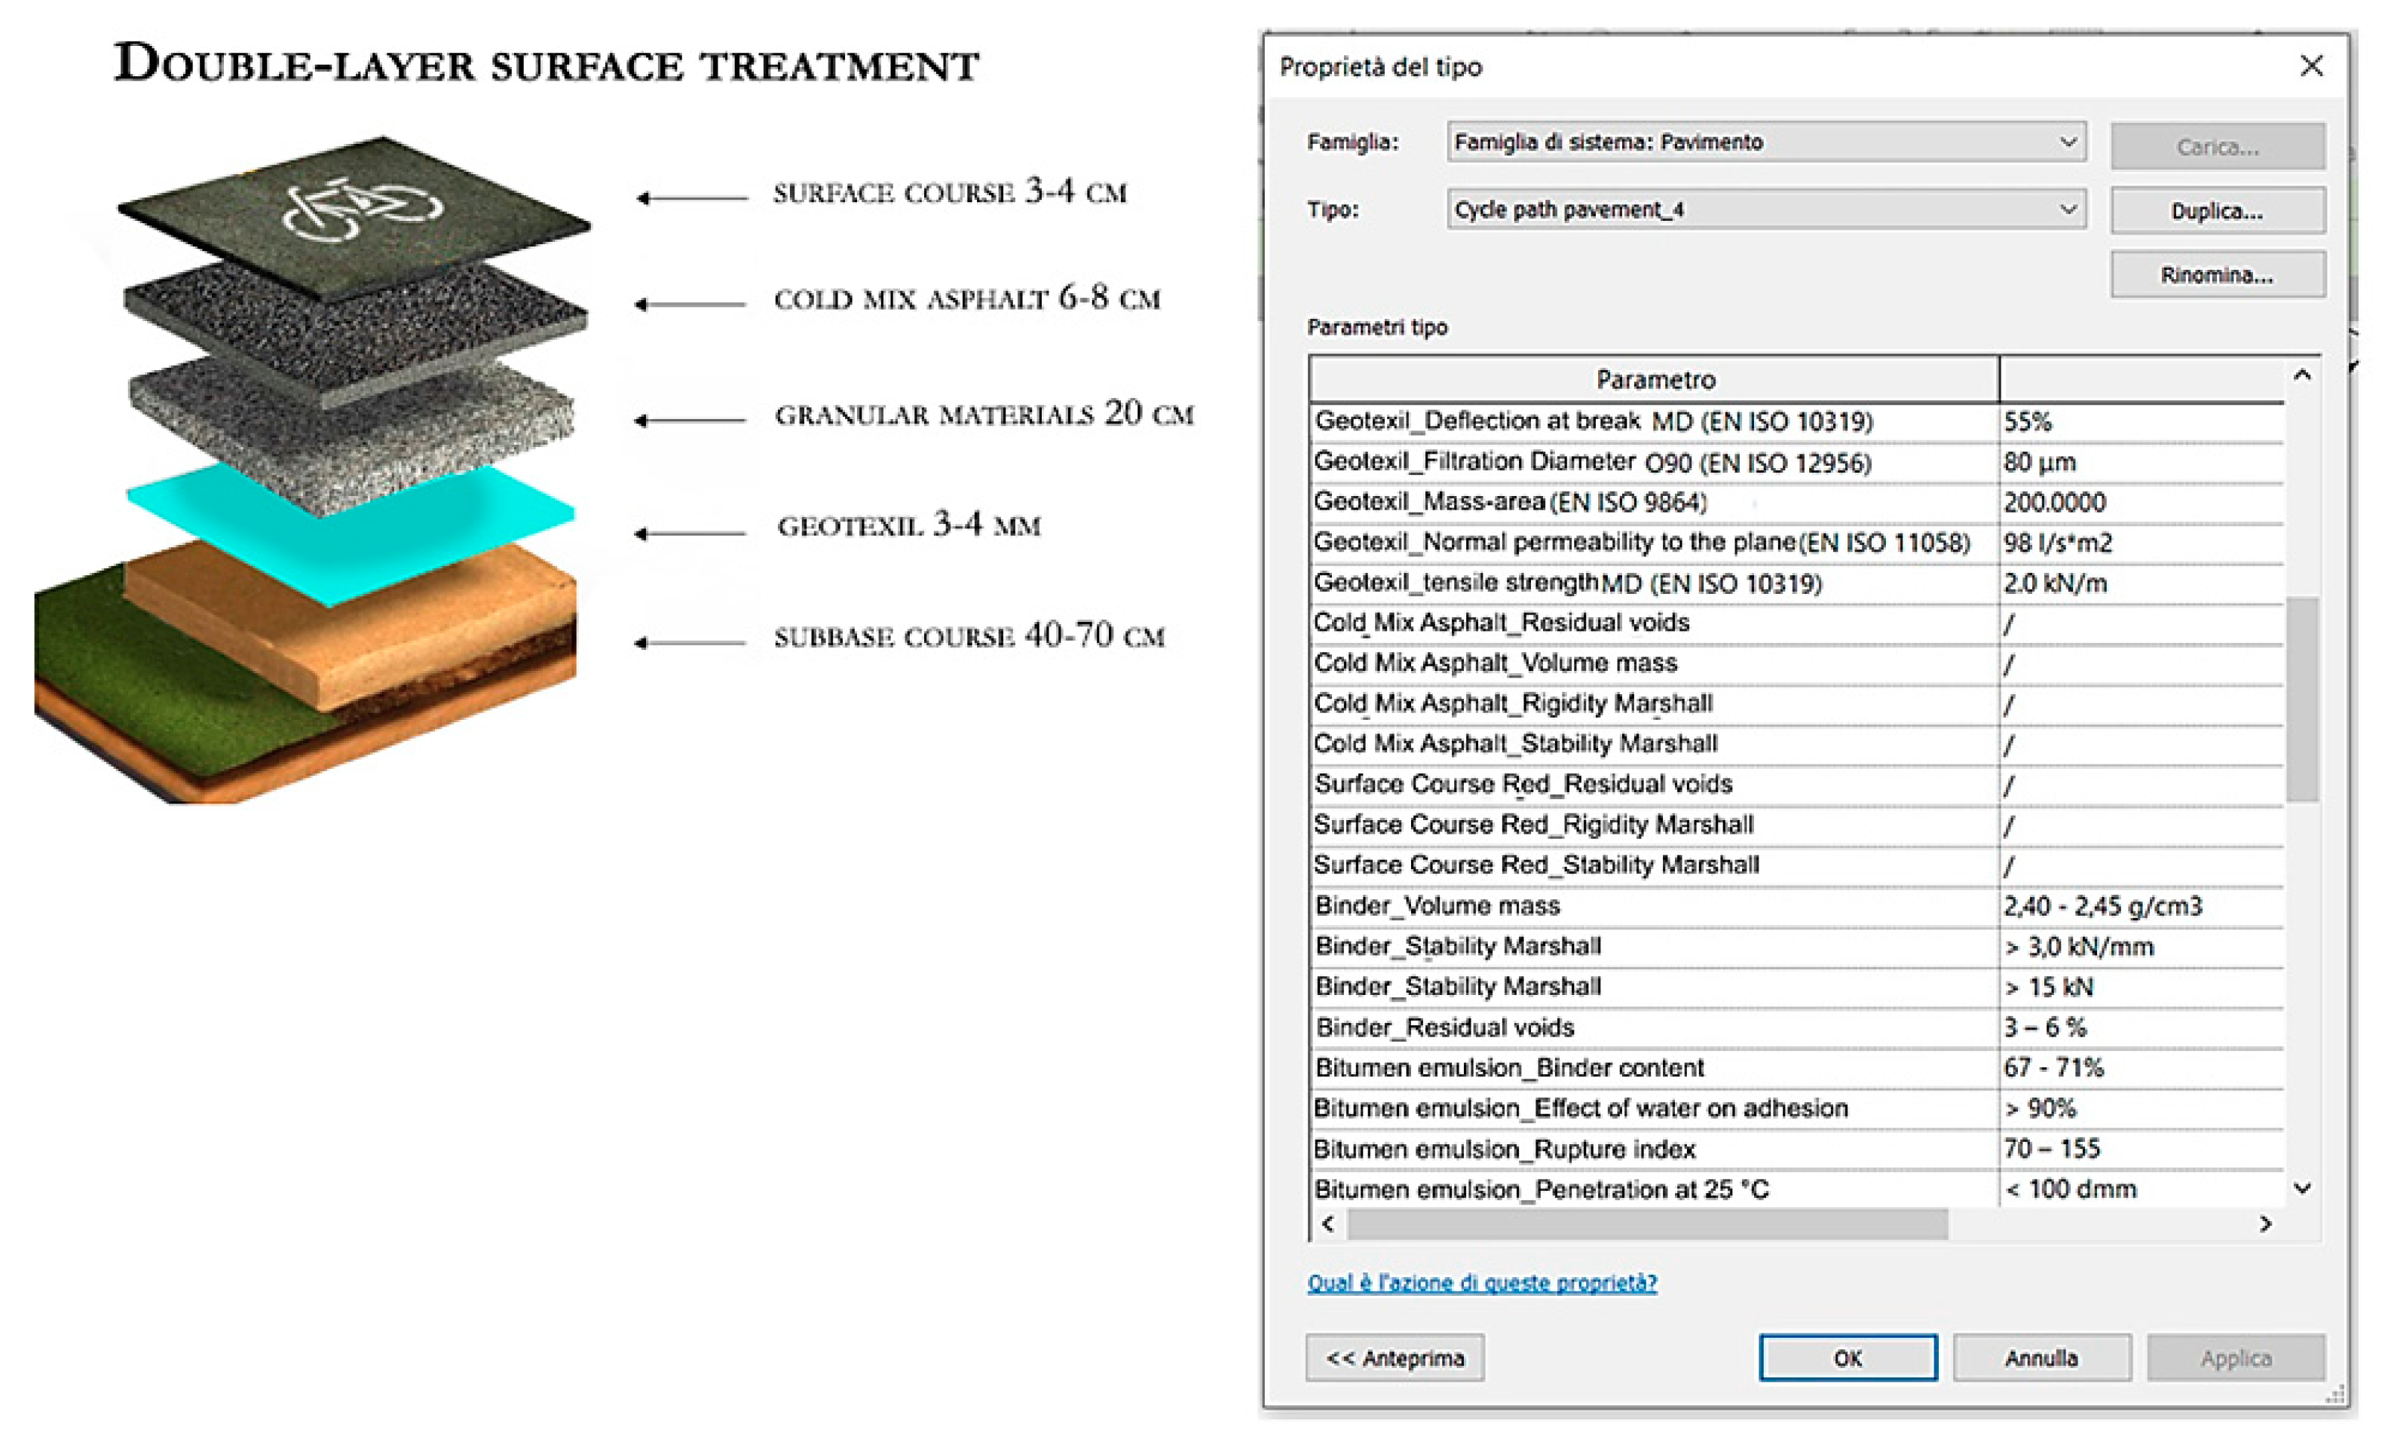
Task: Click the horizontal scrollbar left arrow
Action: (x=1328, y=1223)
